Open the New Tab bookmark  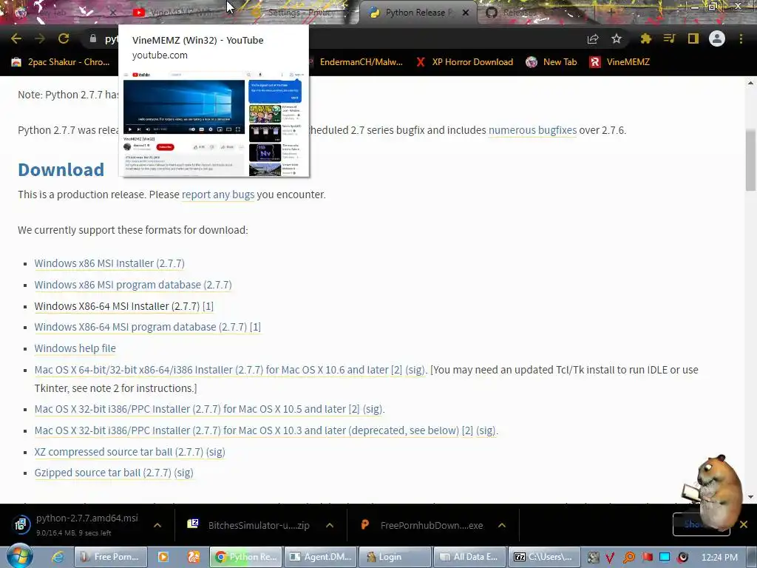coord(551,62)
